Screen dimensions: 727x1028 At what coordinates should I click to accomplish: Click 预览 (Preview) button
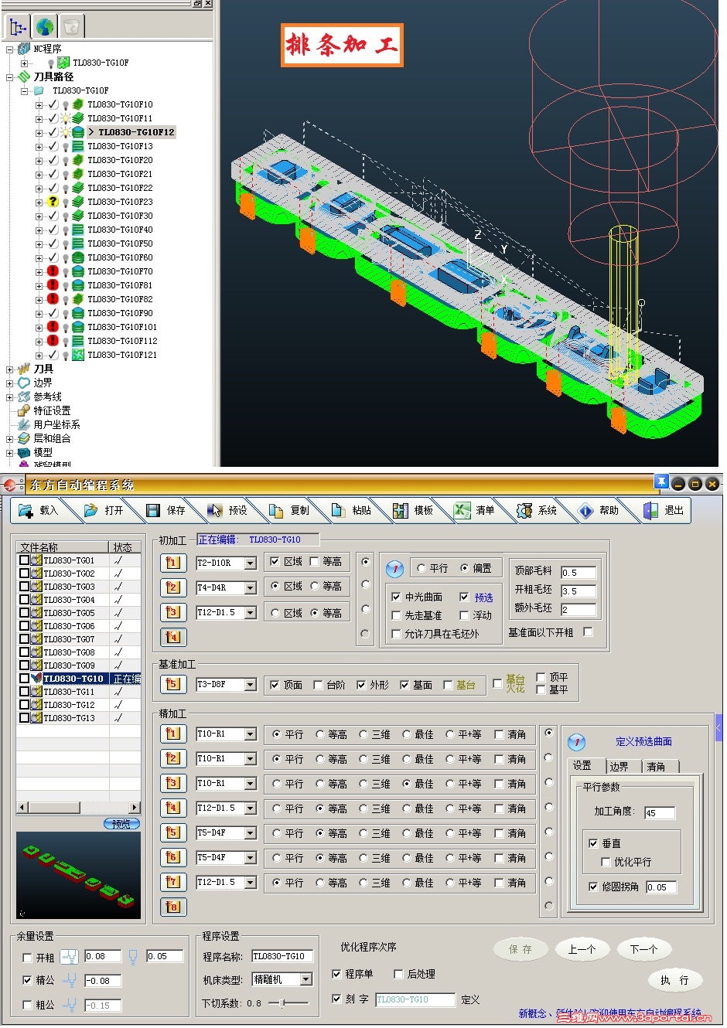[x=121, y=824]
